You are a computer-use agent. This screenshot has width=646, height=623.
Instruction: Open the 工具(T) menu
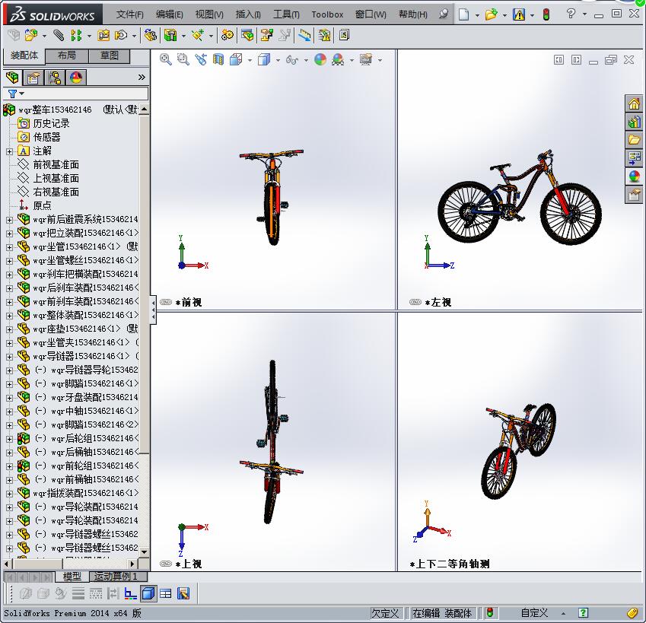click(286, 14)
